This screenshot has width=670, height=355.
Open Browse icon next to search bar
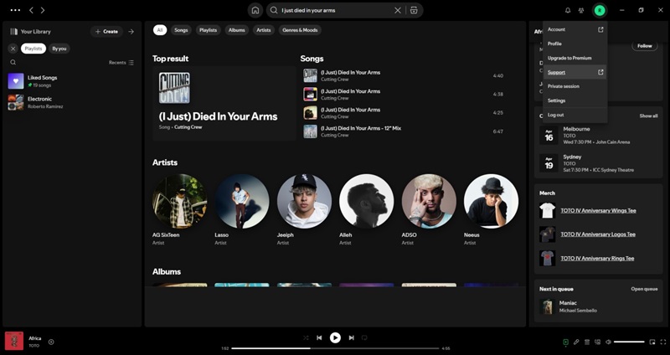414,10
